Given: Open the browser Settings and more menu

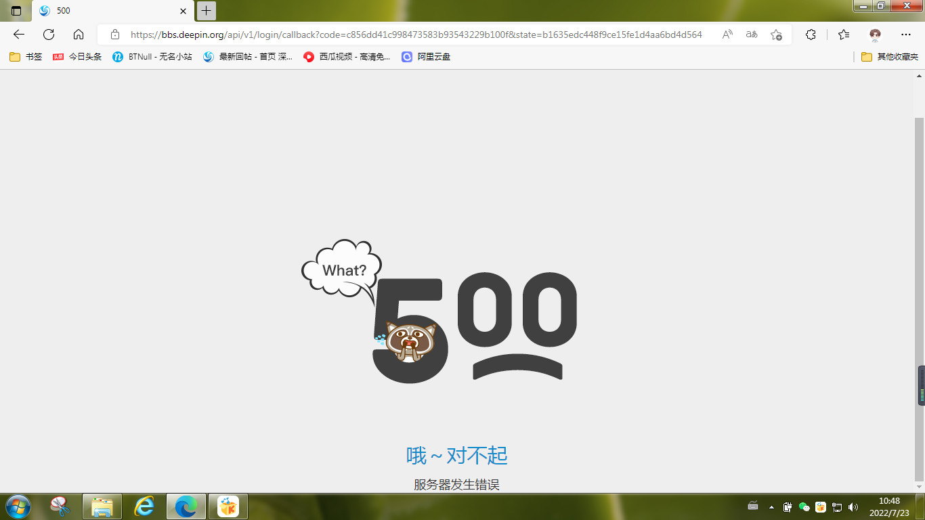Looking at the screenshot, I should [906, 34].
